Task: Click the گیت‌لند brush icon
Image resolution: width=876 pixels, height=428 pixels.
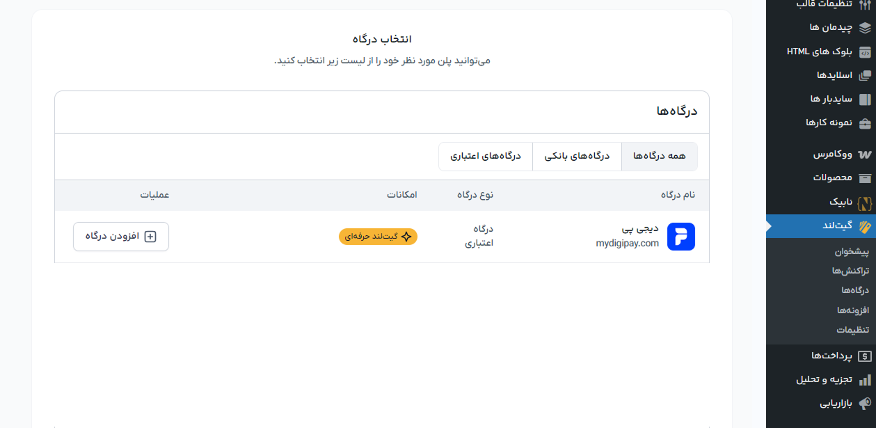Action: point(865,225)
